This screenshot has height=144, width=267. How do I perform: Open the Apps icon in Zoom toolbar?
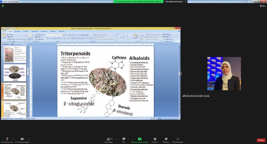click(178, 139)
